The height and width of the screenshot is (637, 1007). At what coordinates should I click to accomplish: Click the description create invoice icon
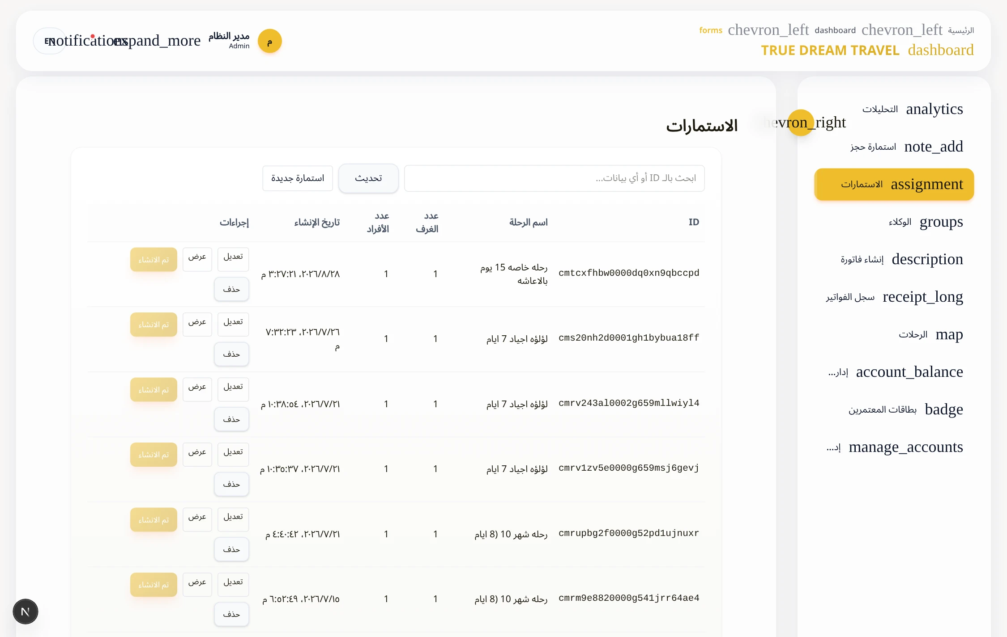tap(927, 259)
